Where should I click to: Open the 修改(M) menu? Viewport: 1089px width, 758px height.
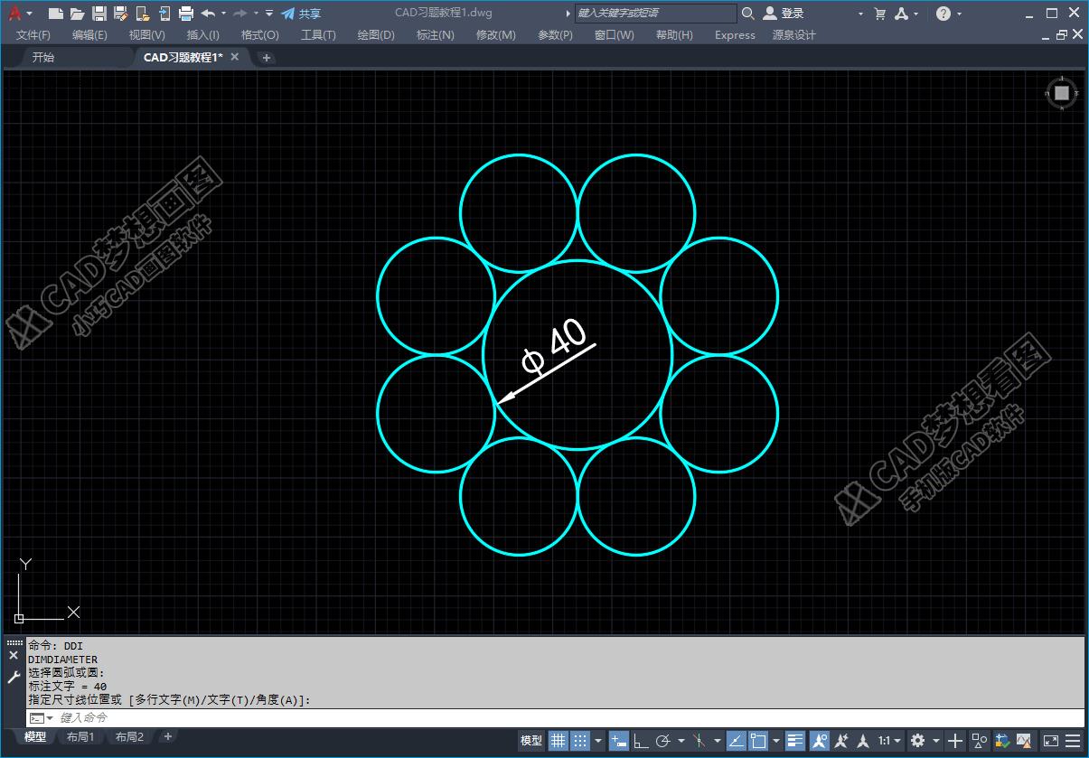coord(495,35)
